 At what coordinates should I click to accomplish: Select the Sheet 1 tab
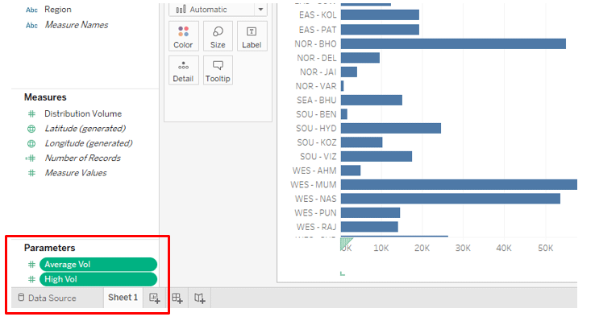pyautogui.click(x=123, y=298)
